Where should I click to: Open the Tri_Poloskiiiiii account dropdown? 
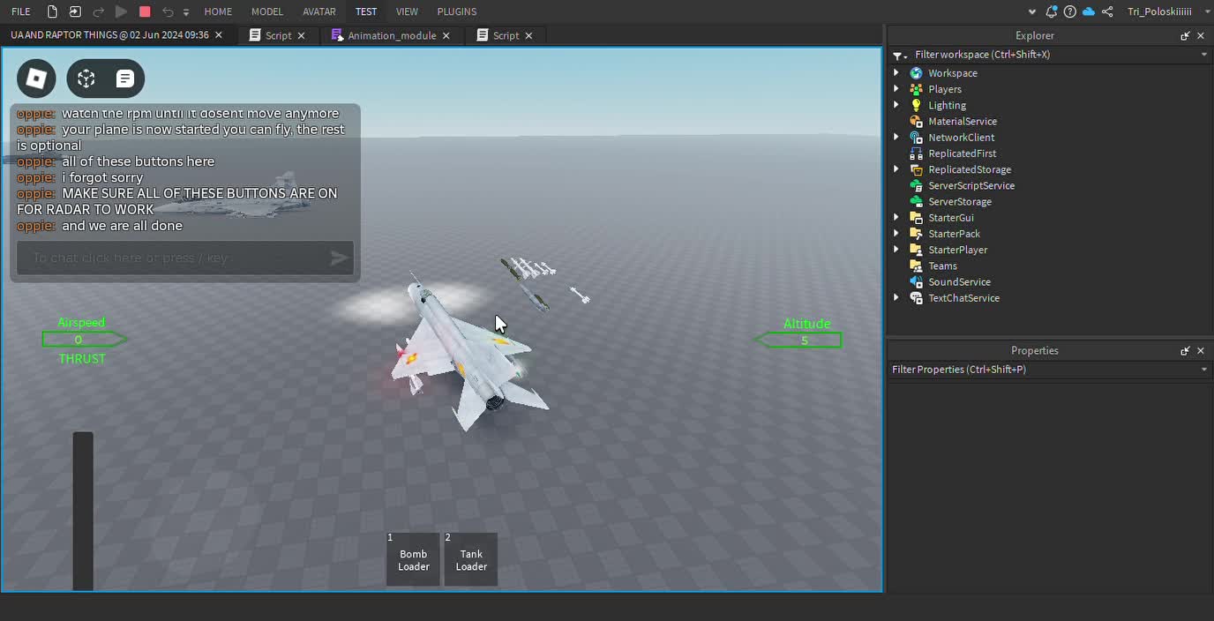point(1165,11)
